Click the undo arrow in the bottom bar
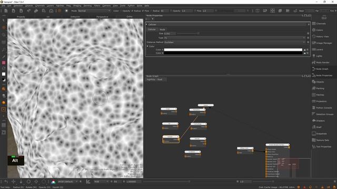Viewport: 337px width, 189px height. tap(6, 182)
